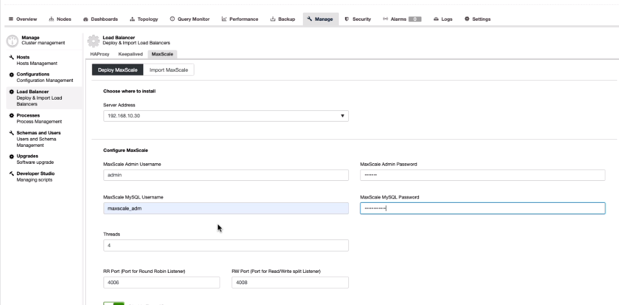619x305 pixels.
Task: Click the Load Balancer header gear icon
Action: [93, 40]
